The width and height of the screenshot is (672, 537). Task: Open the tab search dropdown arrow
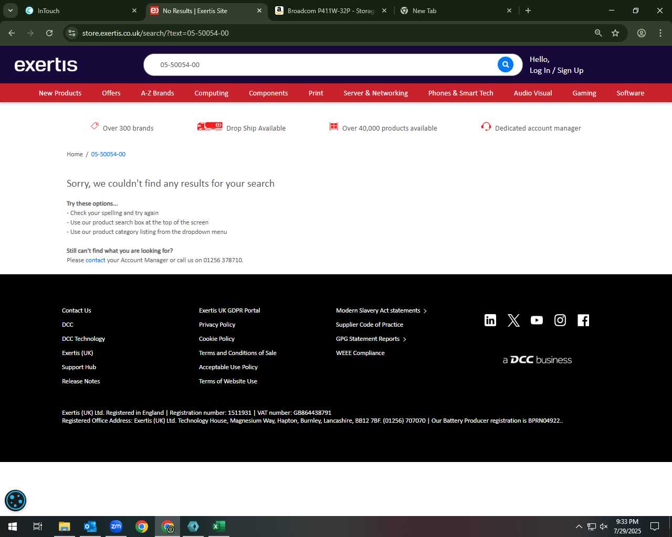tap(10, 10)
